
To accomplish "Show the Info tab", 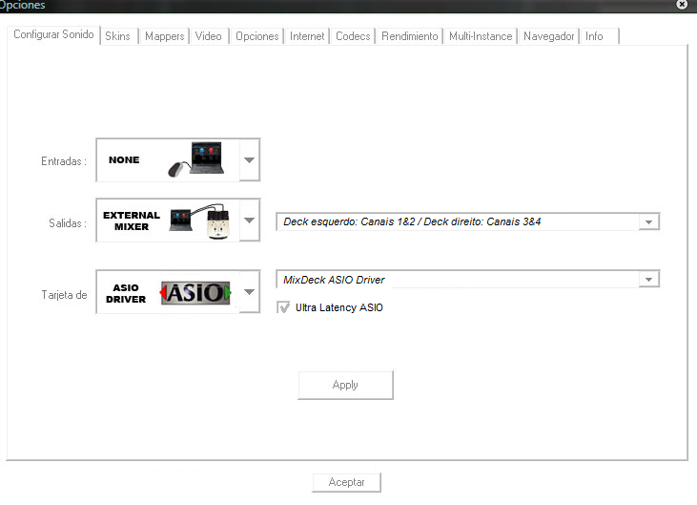I will point(594,36).
